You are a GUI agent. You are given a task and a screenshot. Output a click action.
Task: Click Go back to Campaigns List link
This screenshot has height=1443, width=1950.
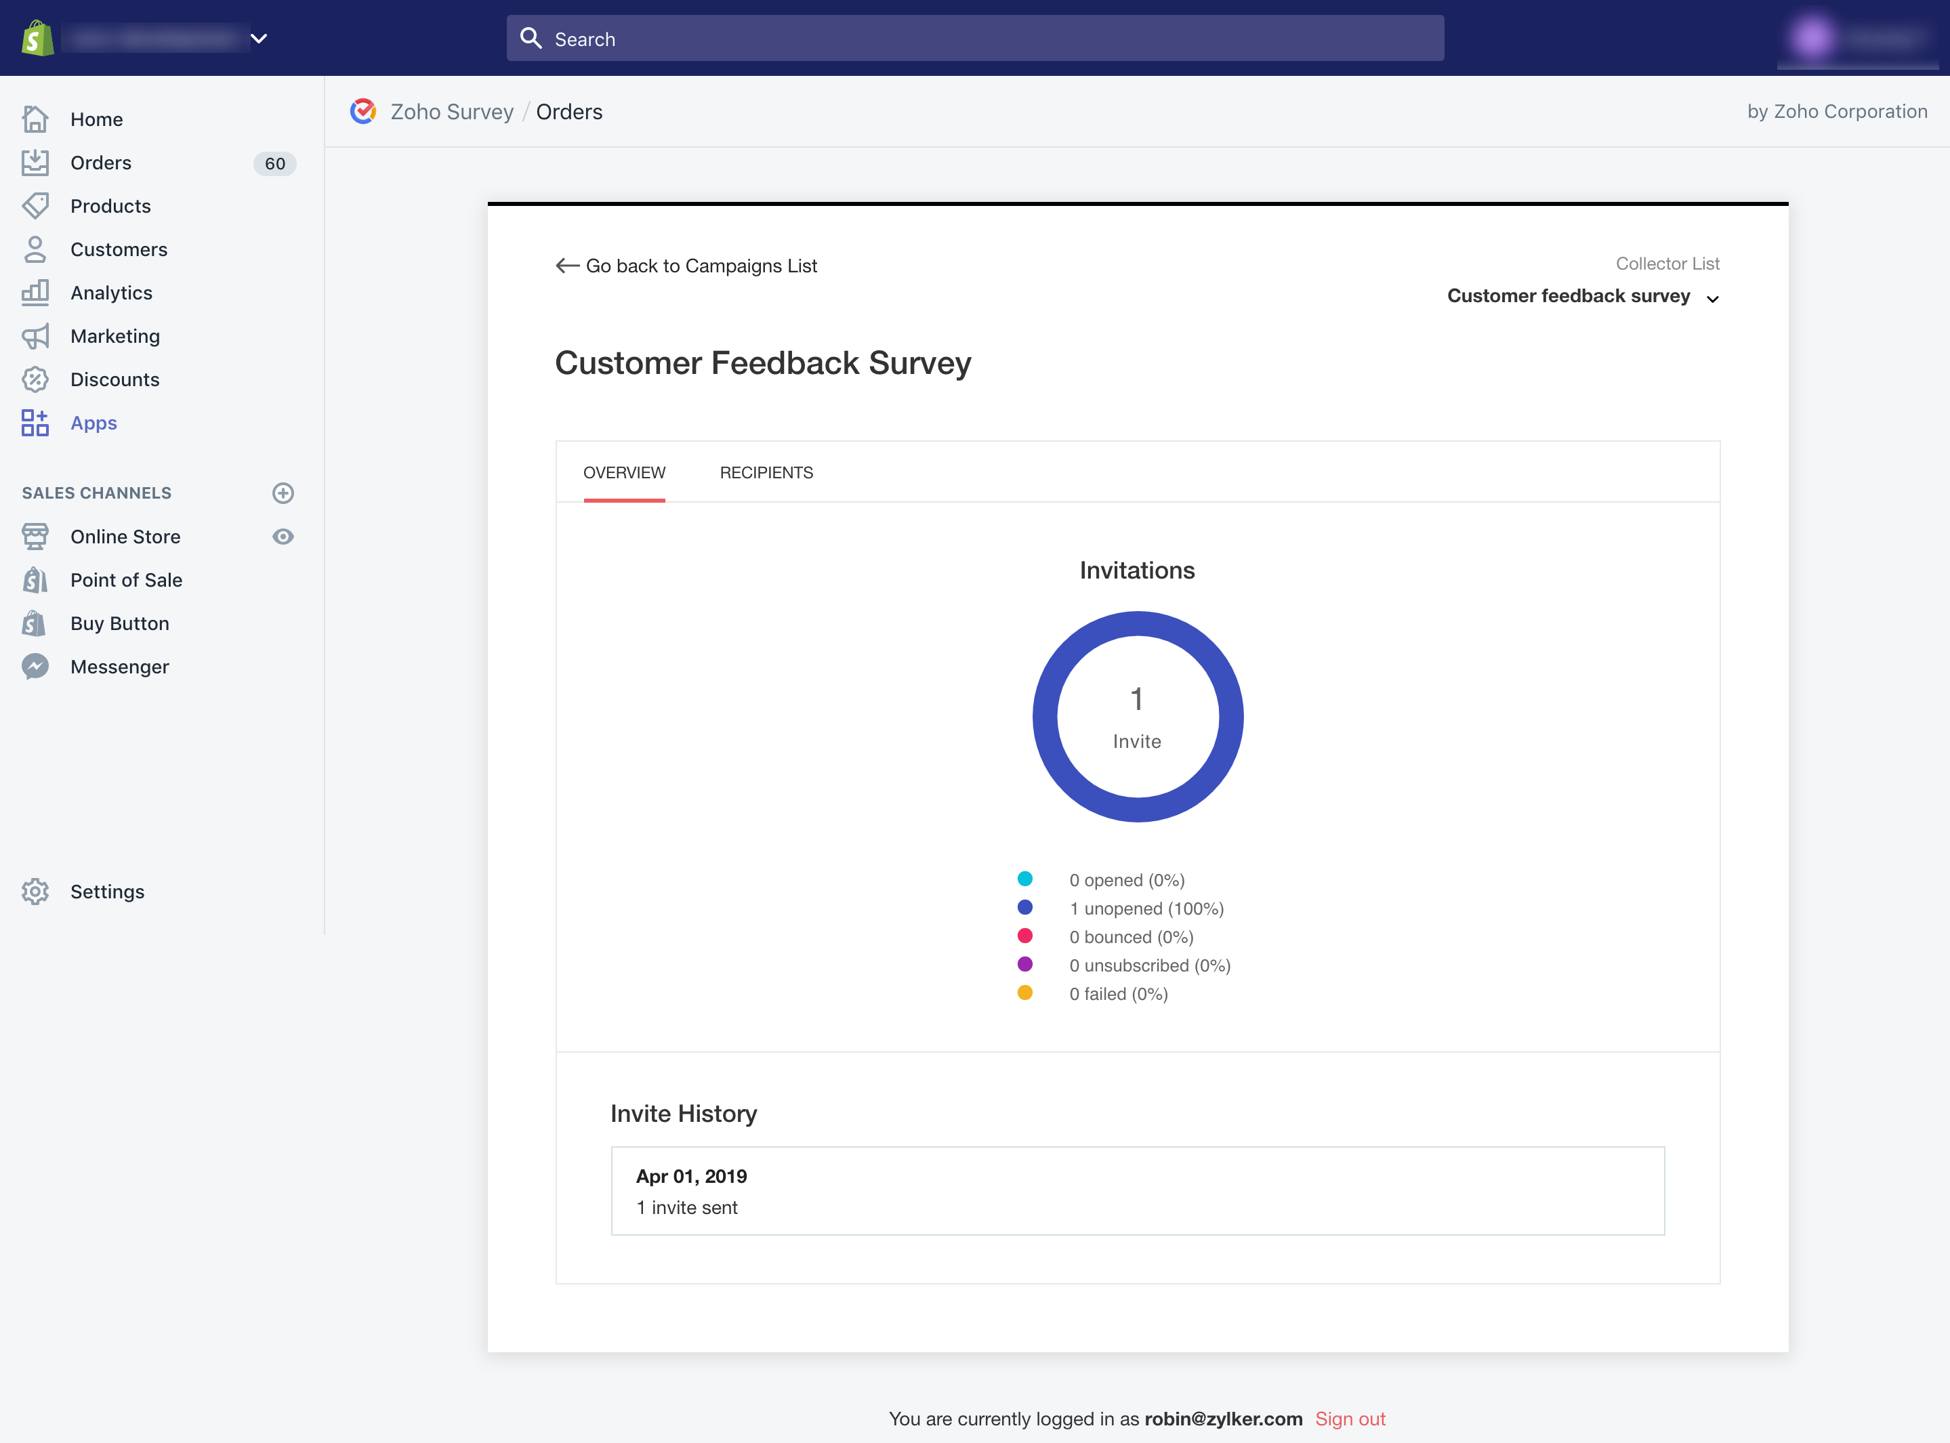686,266
